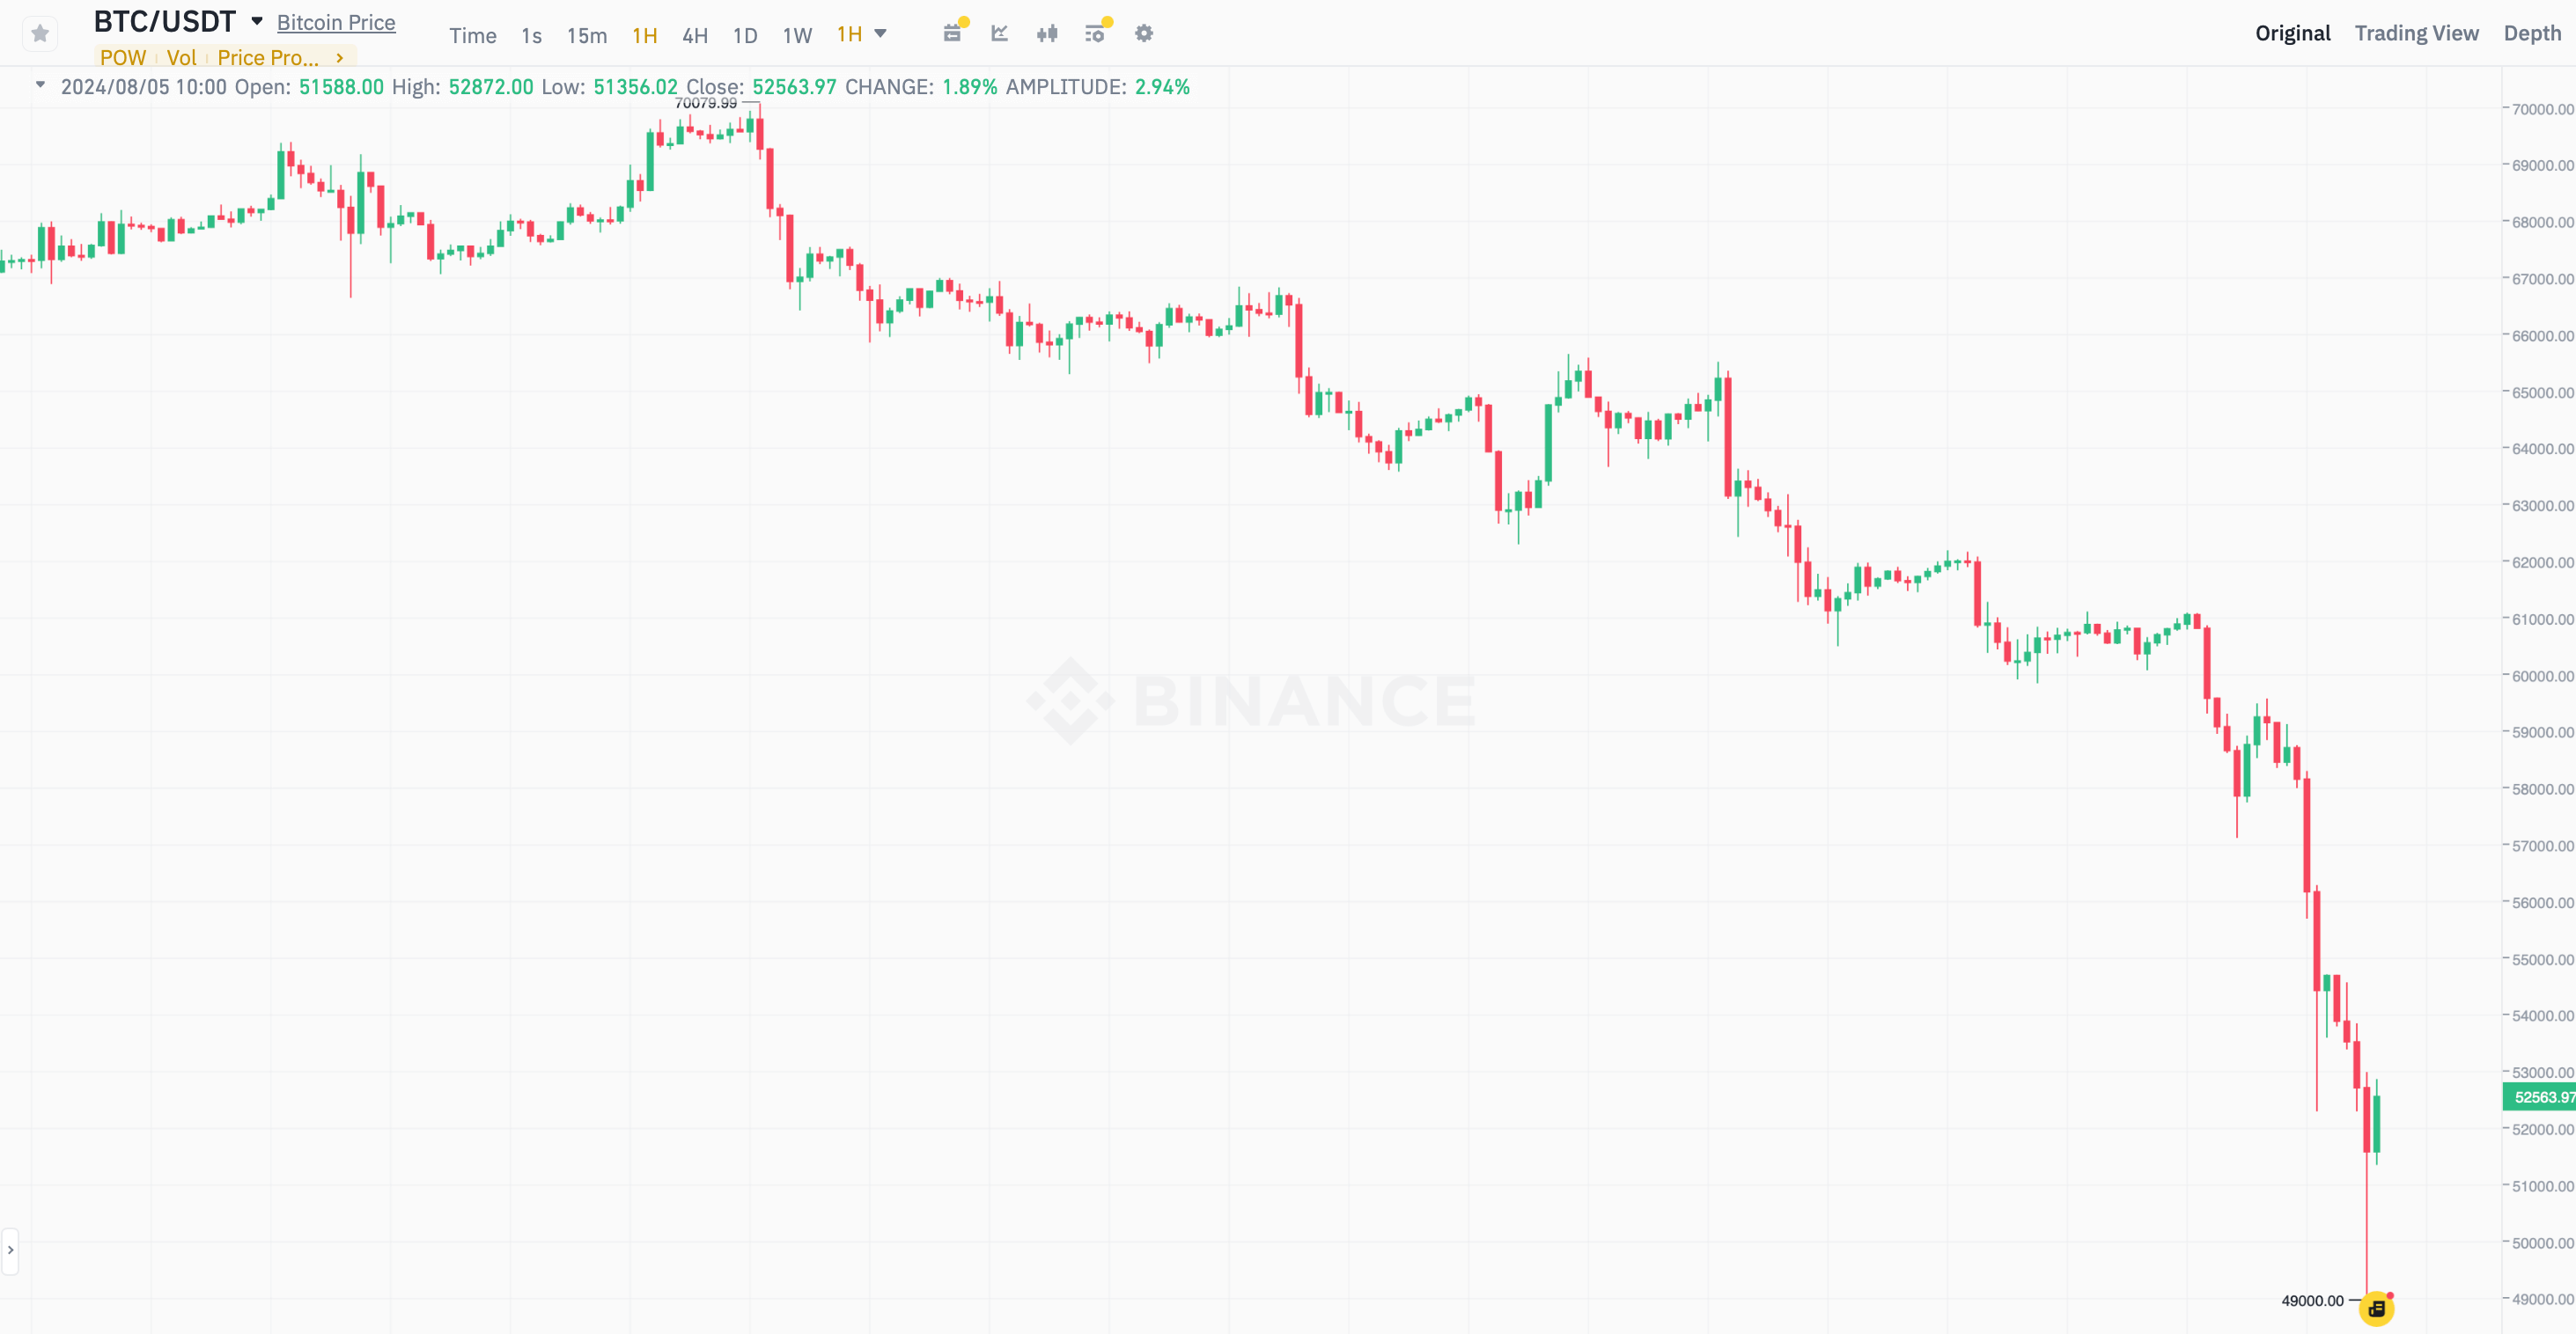Click the POW tag
The width and height of the screenshot is (2576, 1334).
(x=122, y=58)
